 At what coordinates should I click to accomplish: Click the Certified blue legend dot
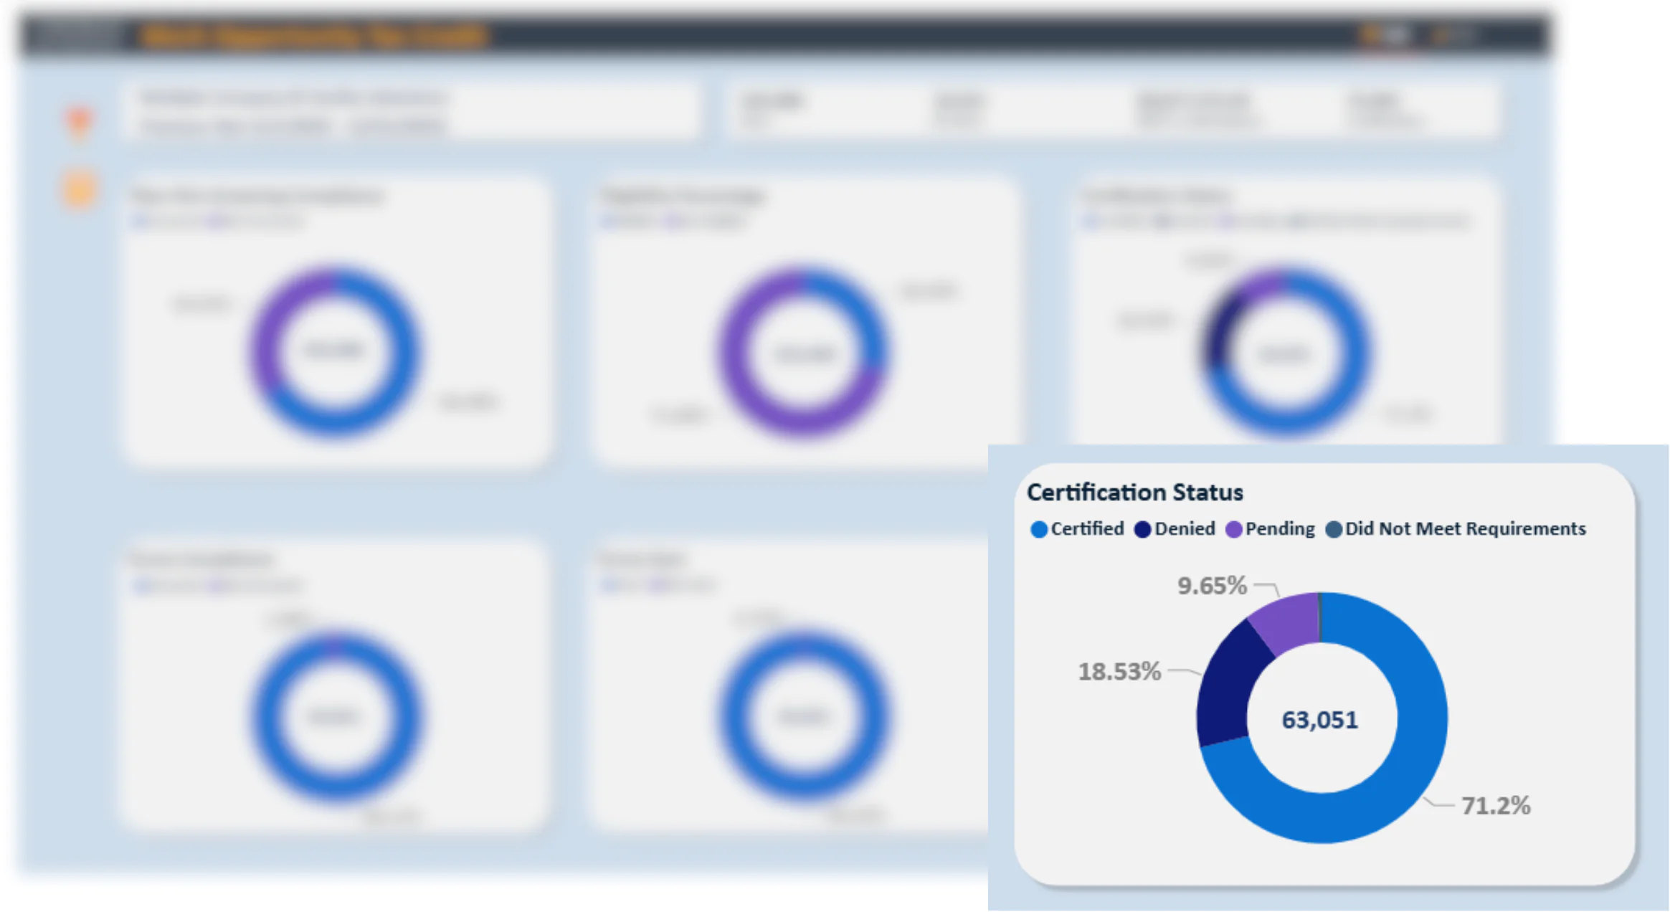pos(1038,529)
